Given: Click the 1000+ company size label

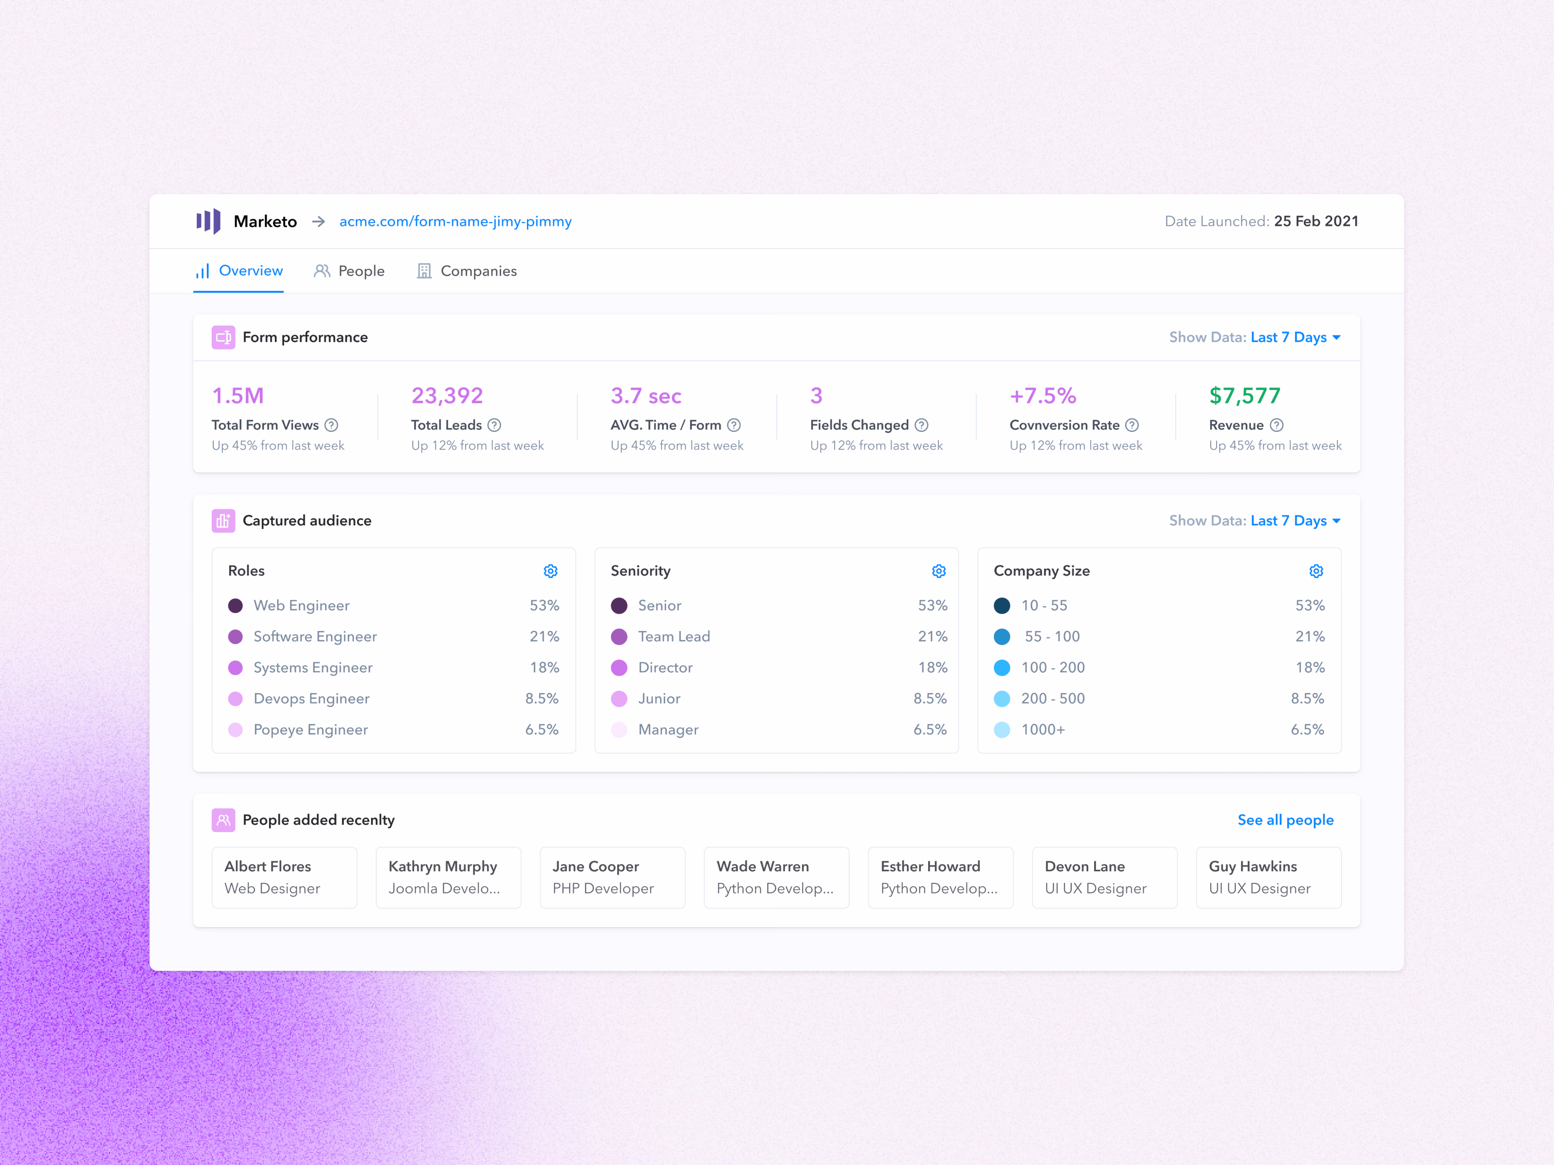Looking at the screenshot, I should [1043, 730].
